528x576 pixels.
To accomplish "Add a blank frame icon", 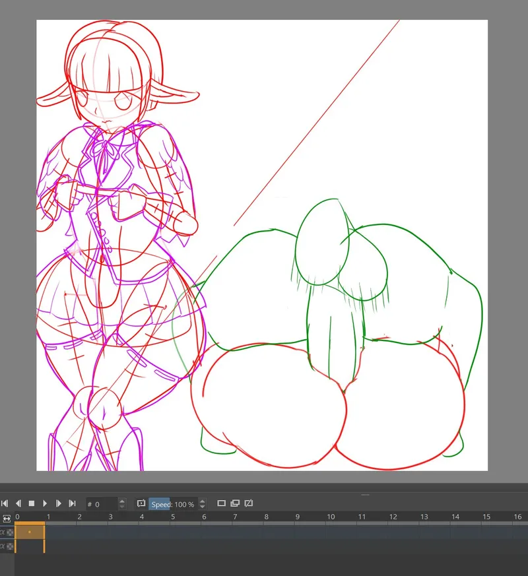I will pyautogui.click(x=221, y=503).
